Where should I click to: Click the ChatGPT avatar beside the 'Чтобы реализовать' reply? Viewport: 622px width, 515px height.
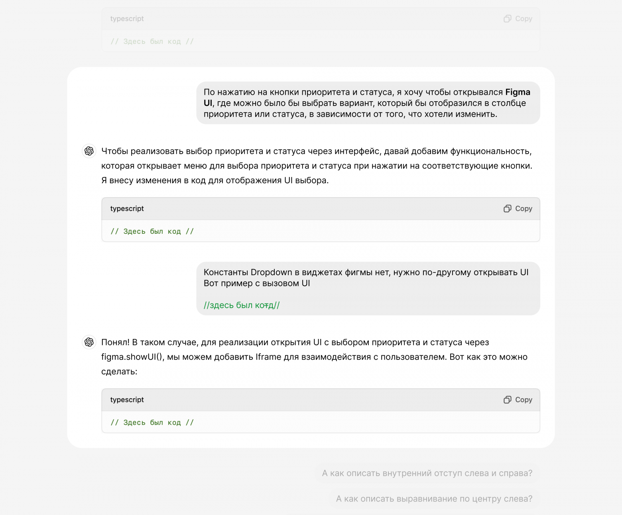coord(89,151)
